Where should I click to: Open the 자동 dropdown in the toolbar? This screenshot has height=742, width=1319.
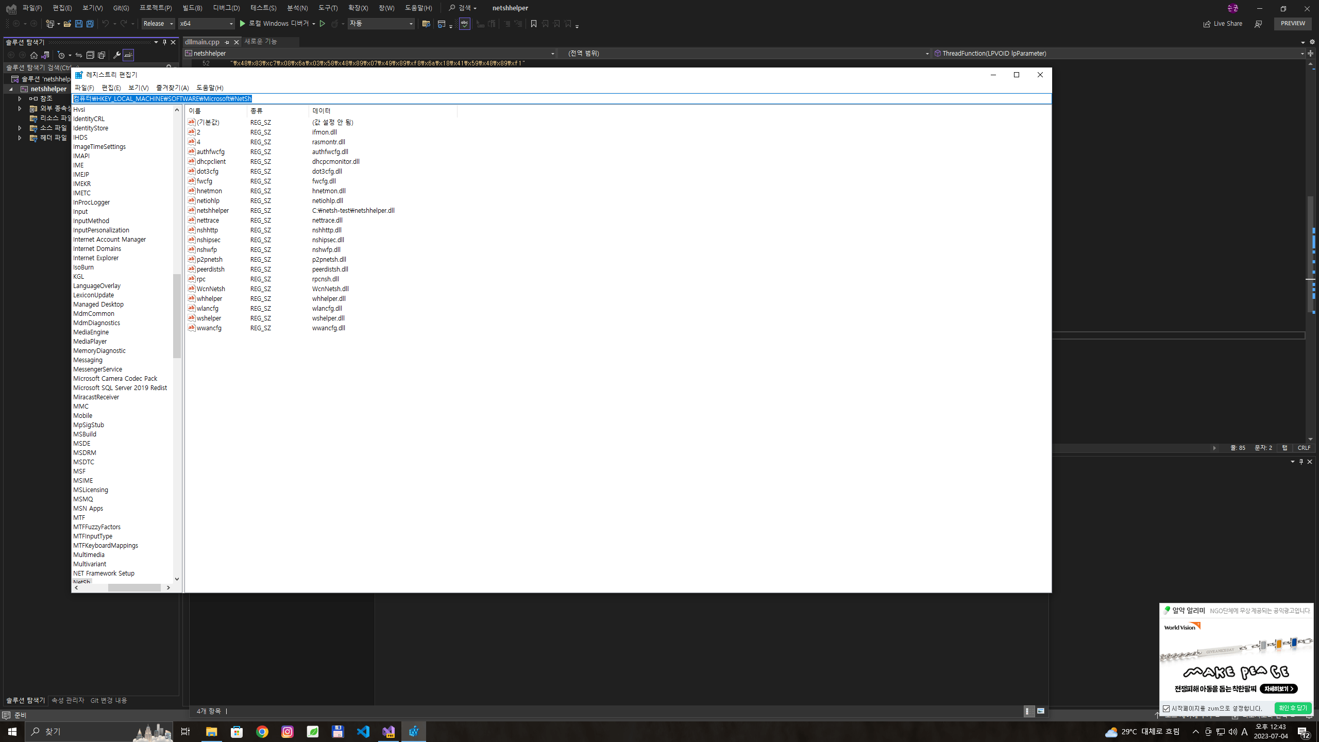381,24
